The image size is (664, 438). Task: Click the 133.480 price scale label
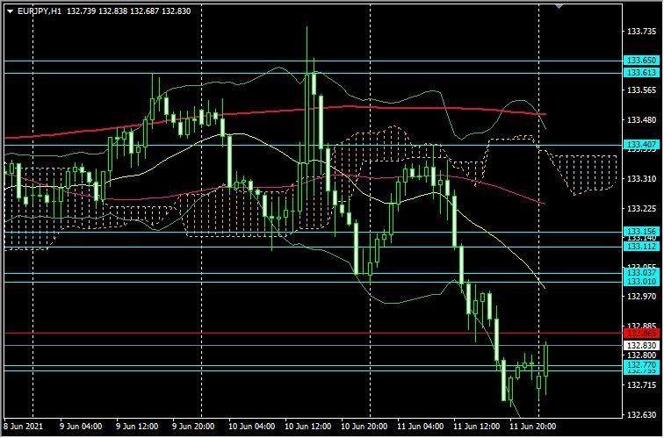(x=641, y=120)
